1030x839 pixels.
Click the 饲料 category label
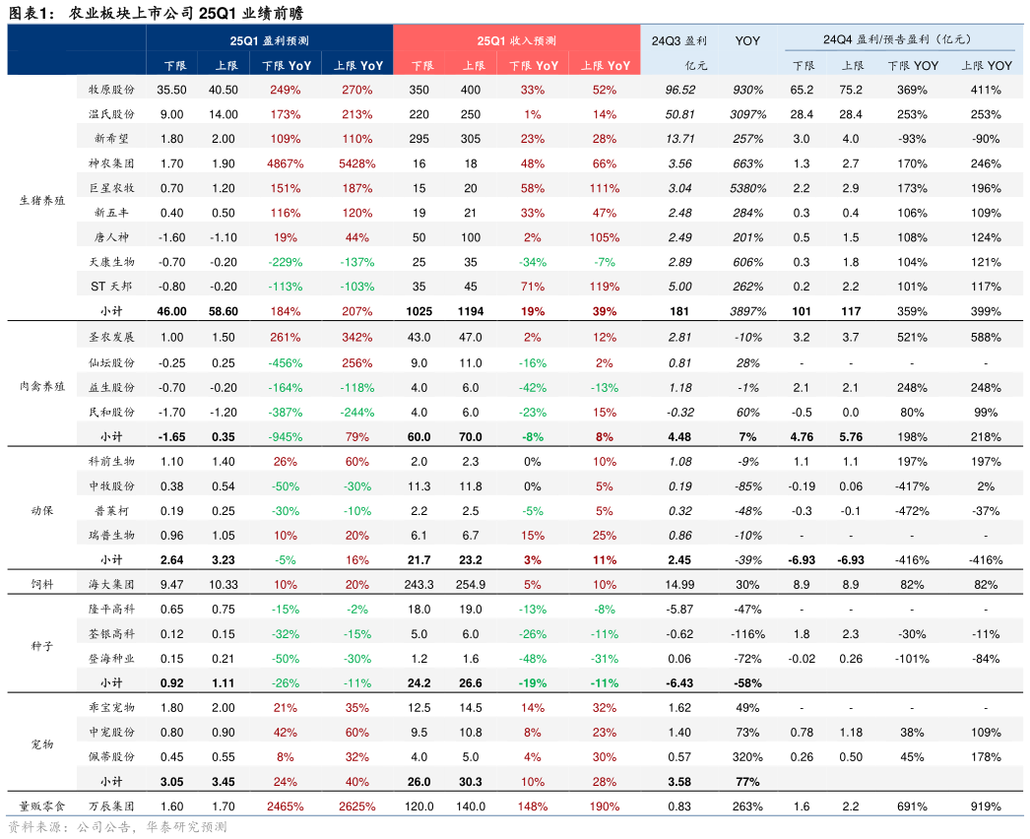pyautogui.click(x=42, y=584)
